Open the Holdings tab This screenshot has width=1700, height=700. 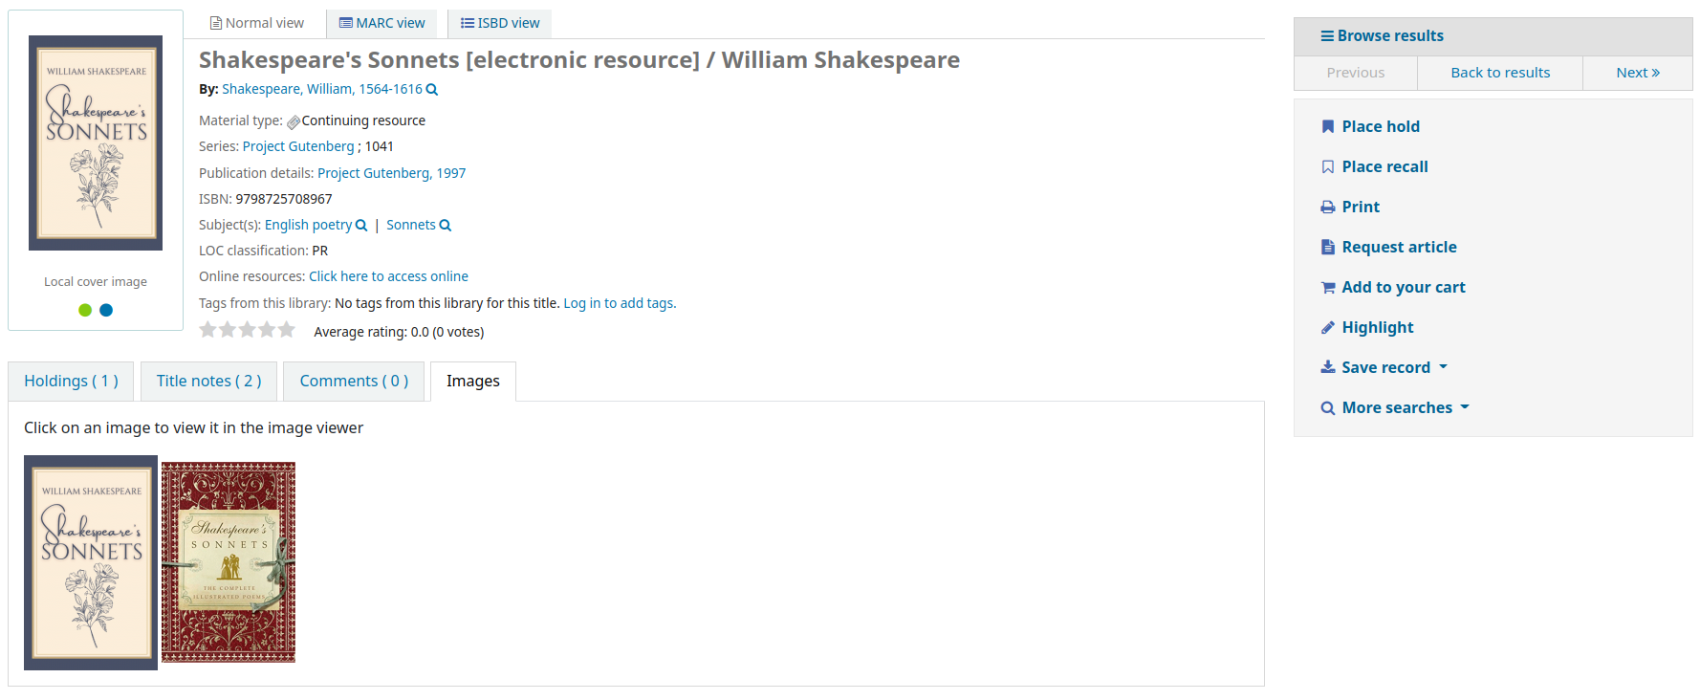pos(71,381)
